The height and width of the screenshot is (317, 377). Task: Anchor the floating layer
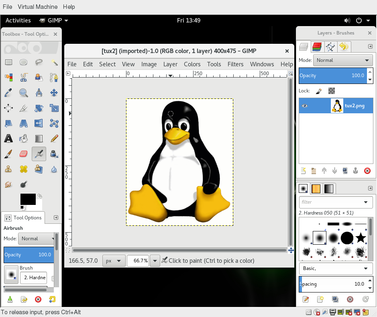pos(355,171)
